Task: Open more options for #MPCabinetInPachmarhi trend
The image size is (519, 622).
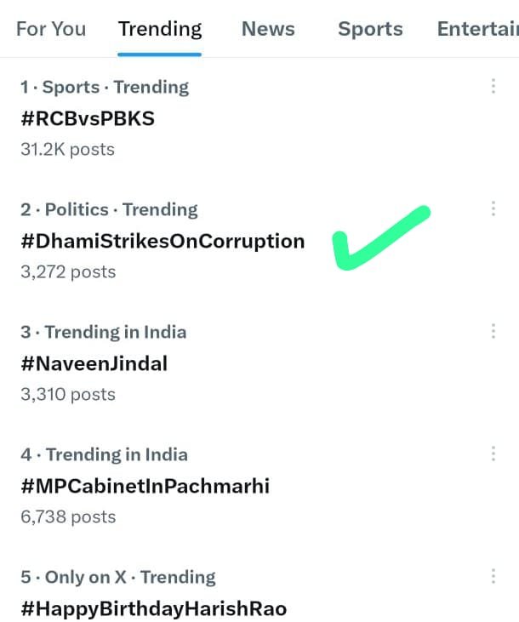Action: coord(493,454)
